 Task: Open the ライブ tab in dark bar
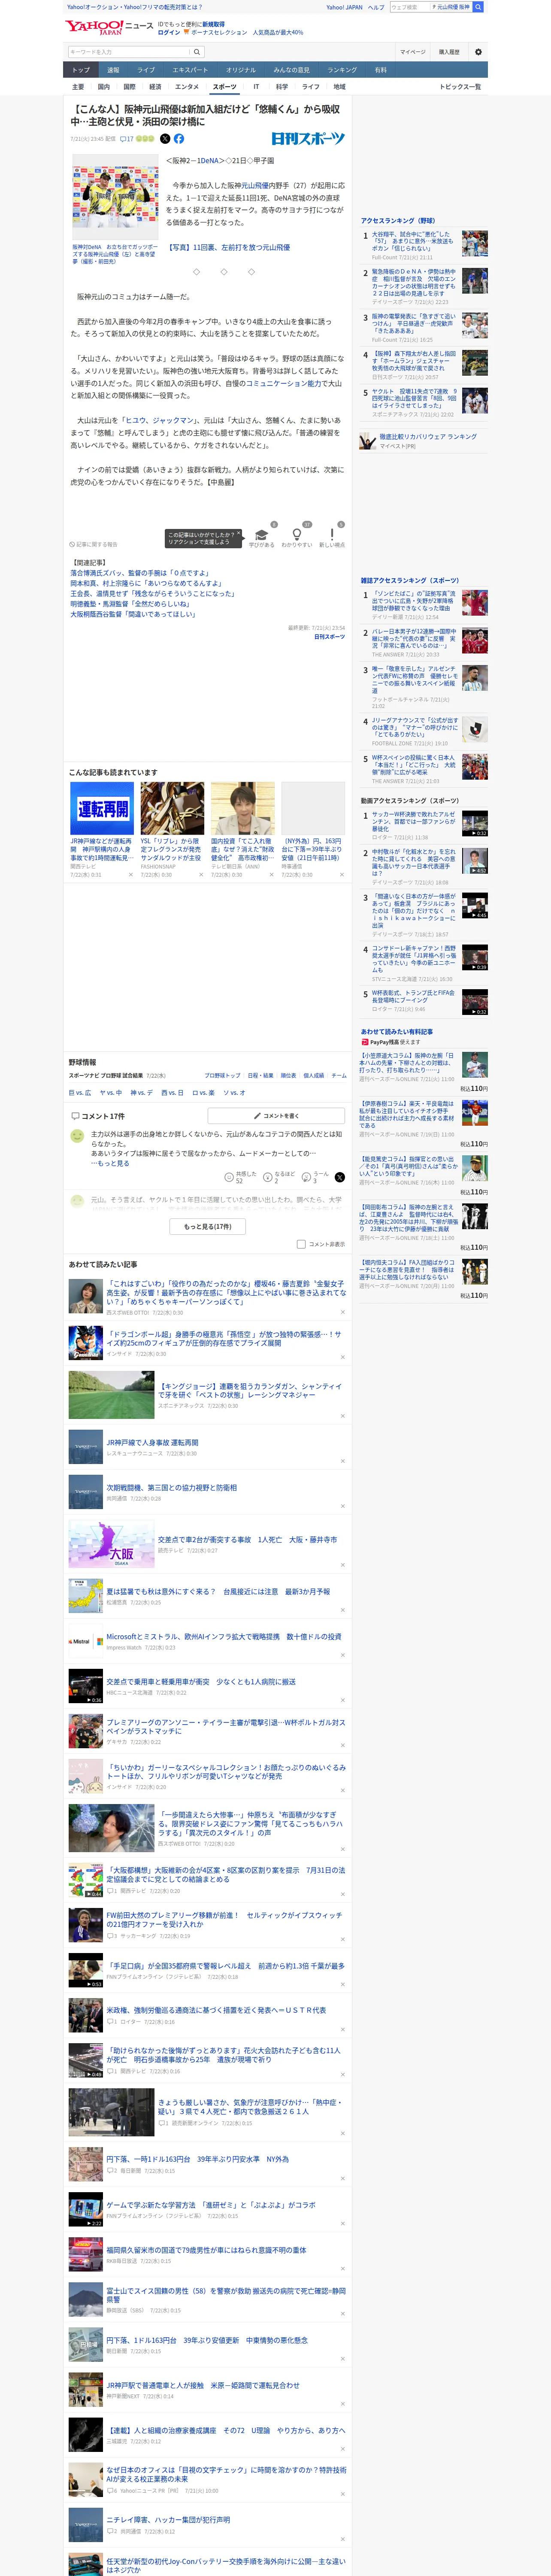pyautogui.click(x=146, y=70)
